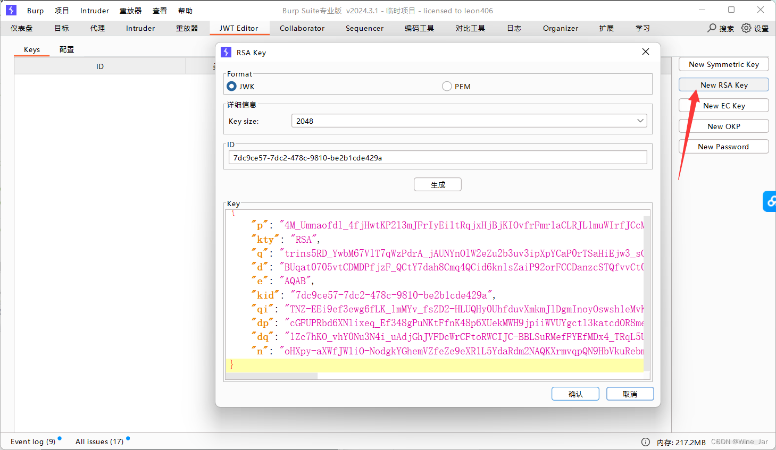Click the "n" line in key JSON

[x=447, y=351]
